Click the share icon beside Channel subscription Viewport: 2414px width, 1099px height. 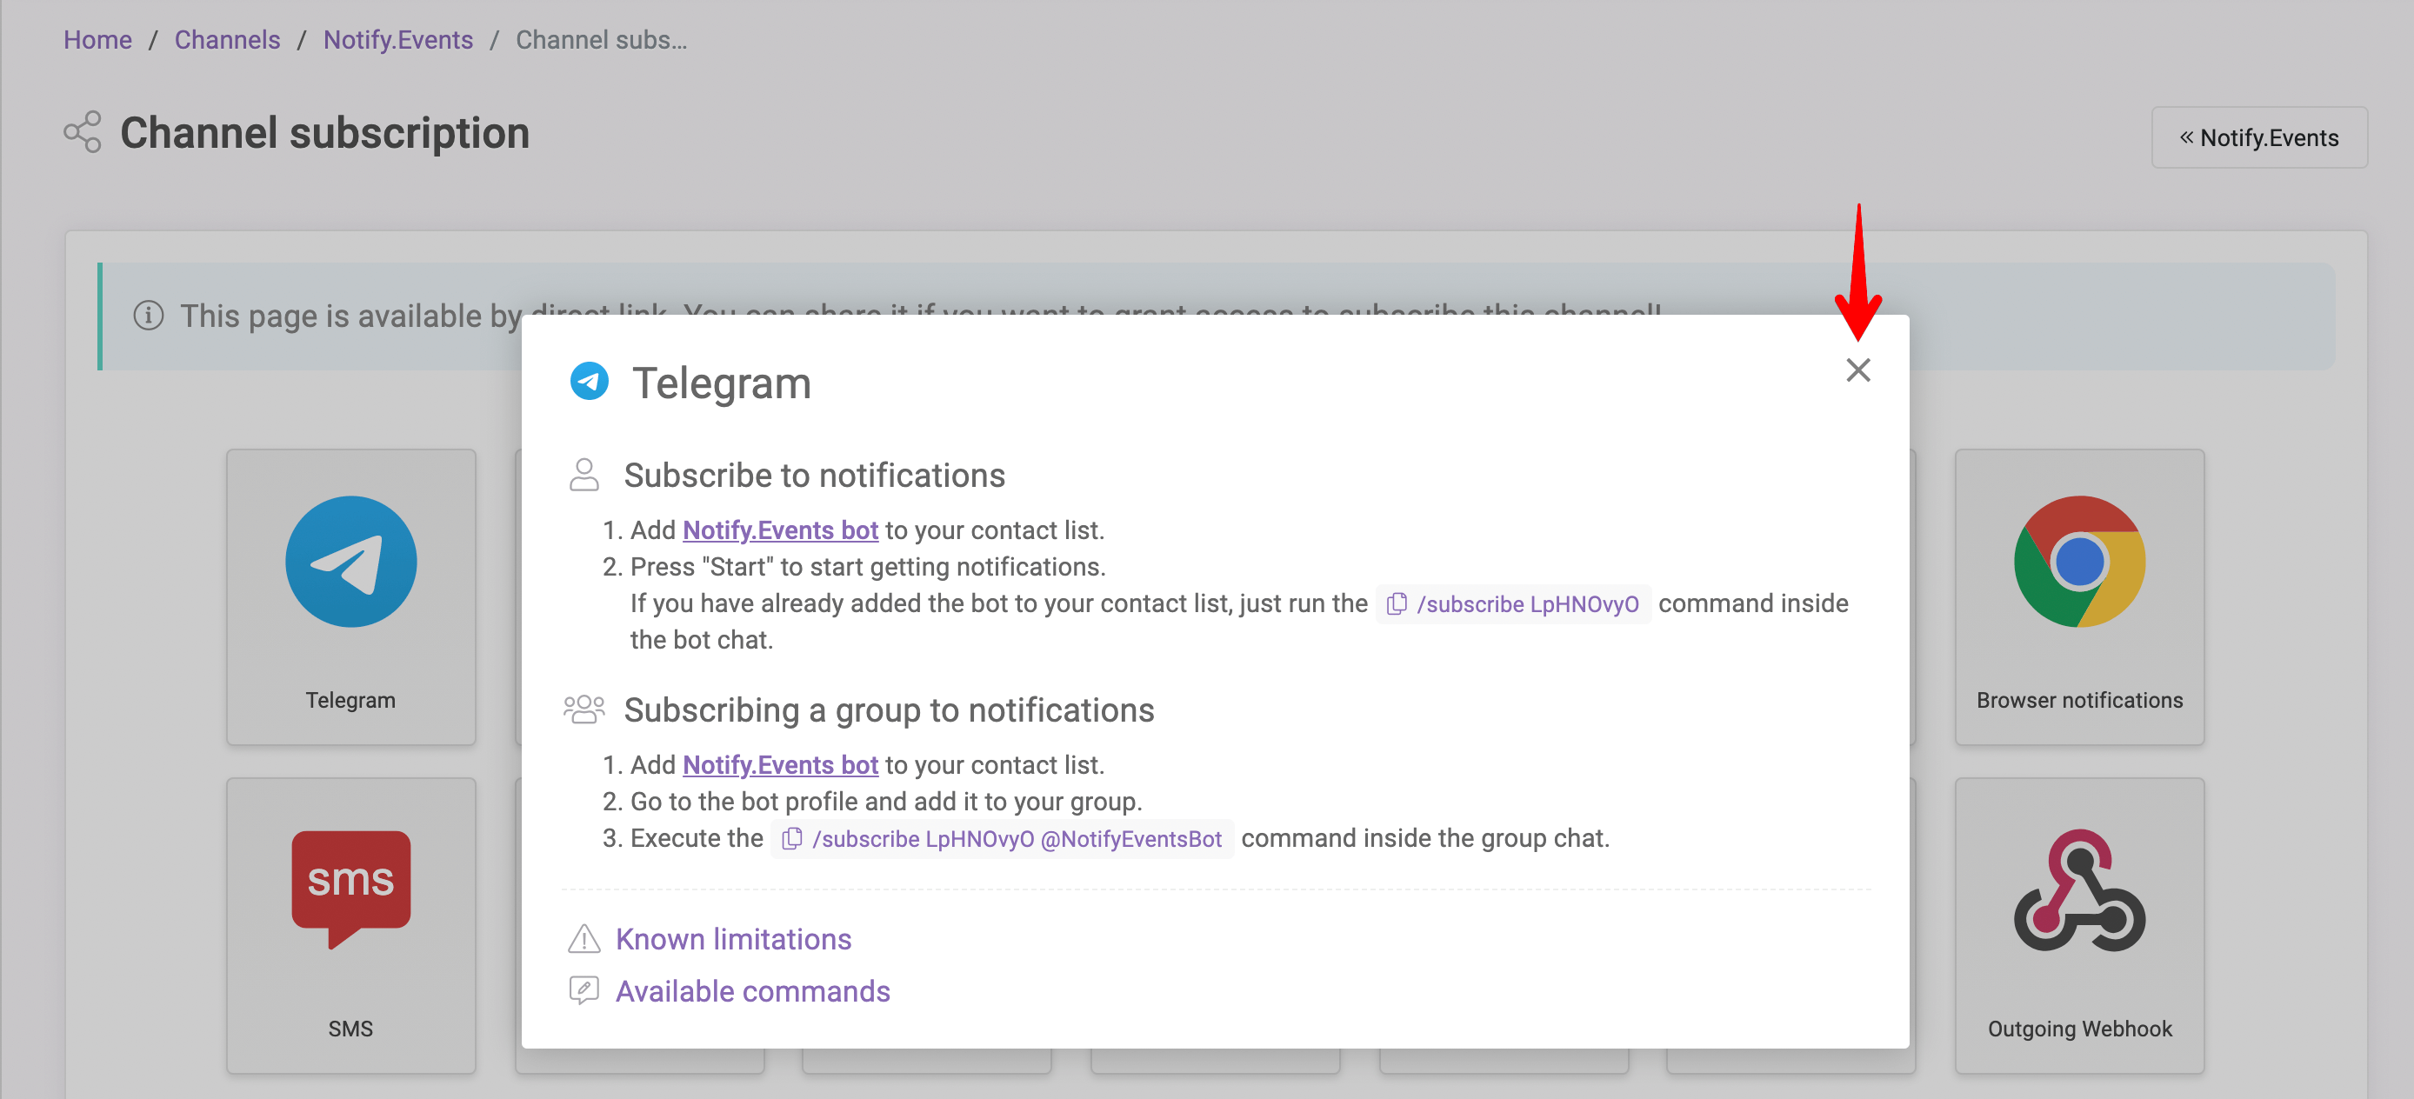tap(83, 132)
